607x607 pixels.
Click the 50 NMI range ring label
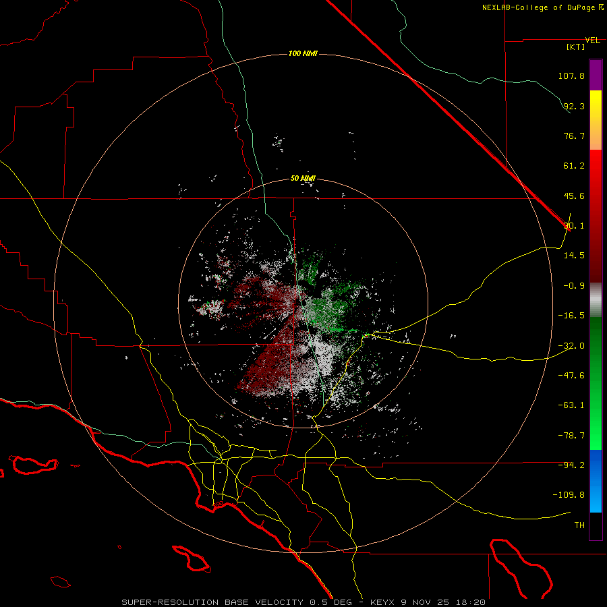[303, 179]
